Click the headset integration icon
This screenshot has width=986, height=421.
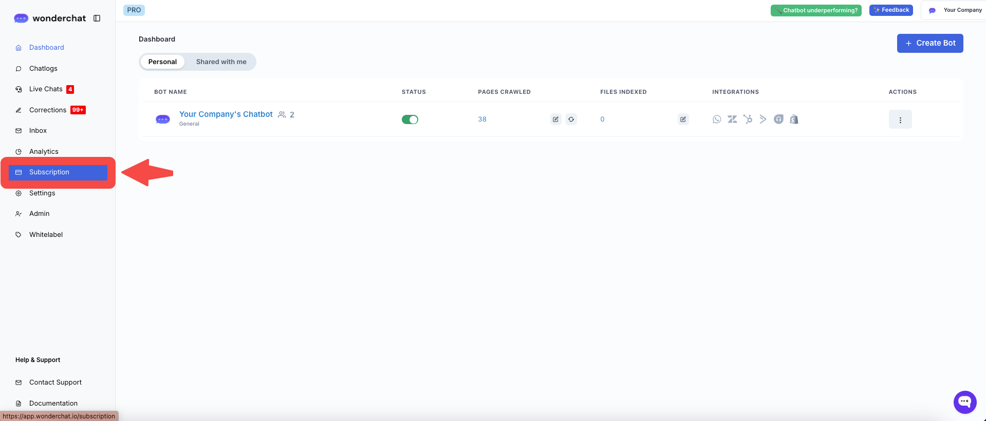(778, 119)
